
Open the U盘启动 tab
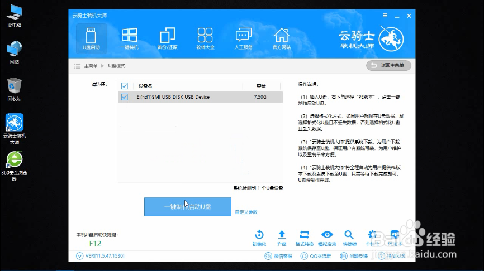pos(91,38)
